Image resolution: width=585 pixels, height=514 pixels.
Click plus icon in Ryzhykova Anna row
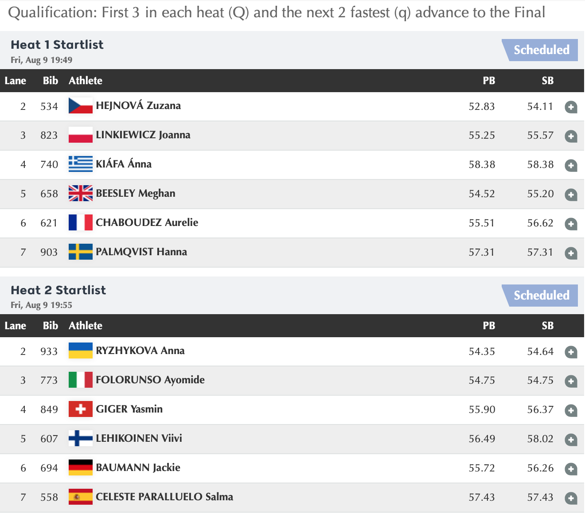pos(571,352)
